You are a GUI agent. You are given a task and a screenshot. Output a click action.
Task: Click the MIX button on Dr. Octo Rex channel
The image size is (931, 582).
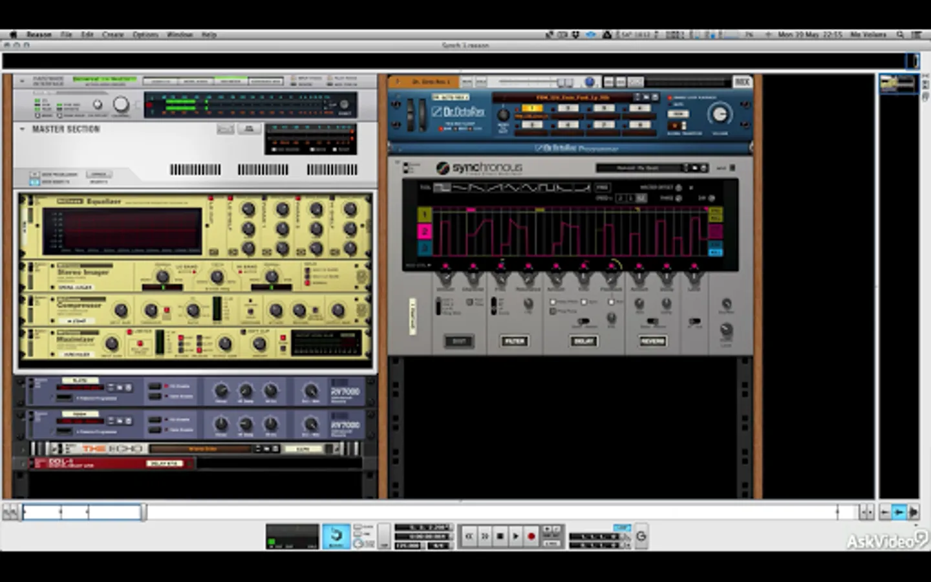(x=742, y=82)
